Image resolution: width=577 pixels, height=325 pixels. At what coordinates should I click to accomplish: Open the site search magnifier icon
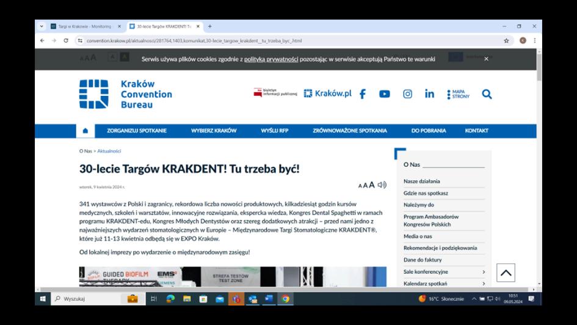click(487, 94)
